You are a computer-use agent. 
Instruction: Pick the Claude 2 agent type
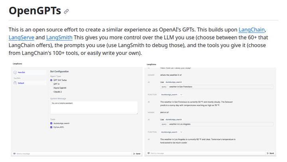click(51, 92)
